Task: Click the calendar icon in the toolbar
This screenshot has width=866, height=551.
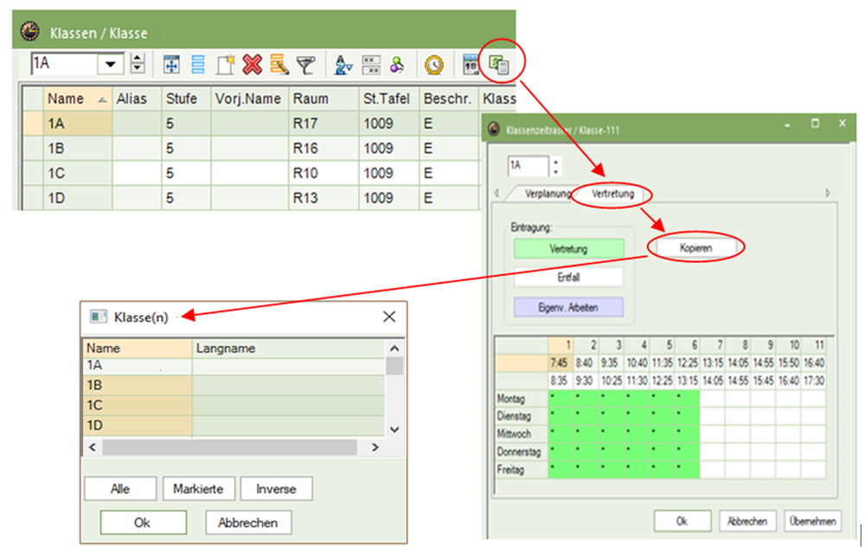Action: (471, 64)
